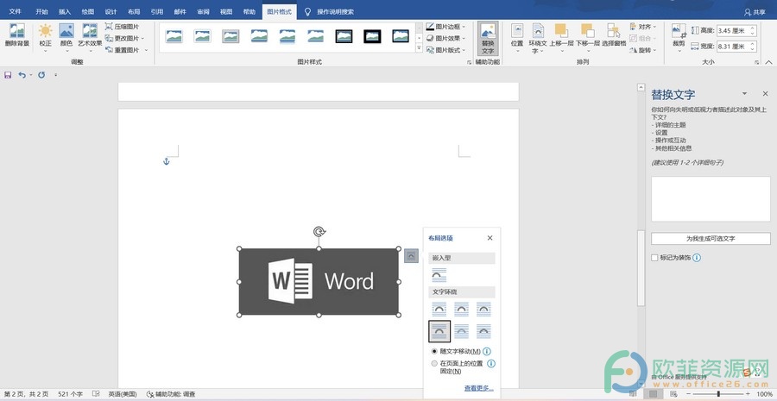
Task: Click the zoom in plus button
Action: (x=748, y=393)
